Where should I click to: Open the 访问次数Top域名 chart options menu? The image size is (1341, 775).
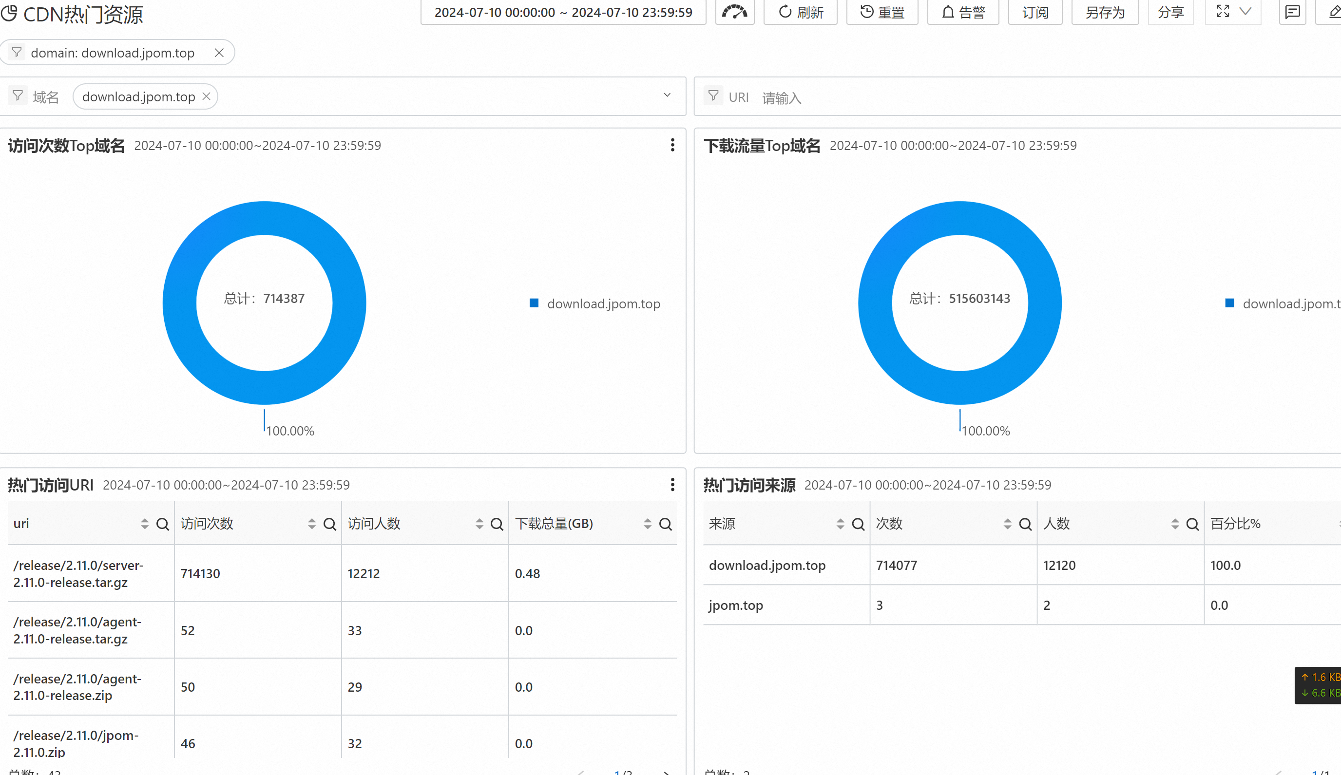coord(672,145)
